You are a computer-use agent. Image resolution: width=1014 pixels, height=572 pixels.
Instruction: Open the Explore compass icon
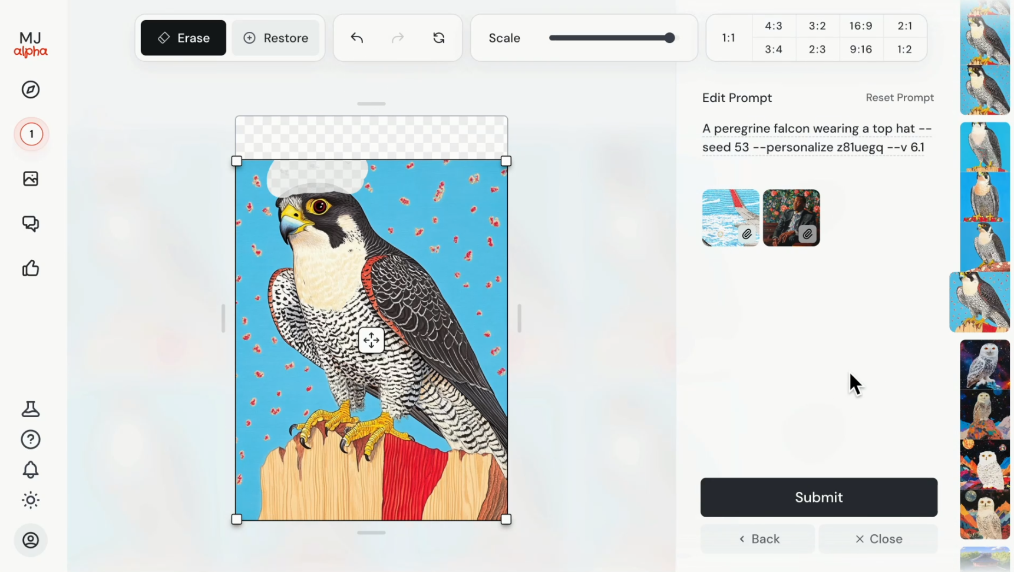click(31, 90)
